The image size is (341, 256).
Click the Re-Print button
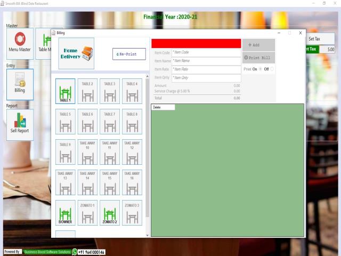click(129, 54)
